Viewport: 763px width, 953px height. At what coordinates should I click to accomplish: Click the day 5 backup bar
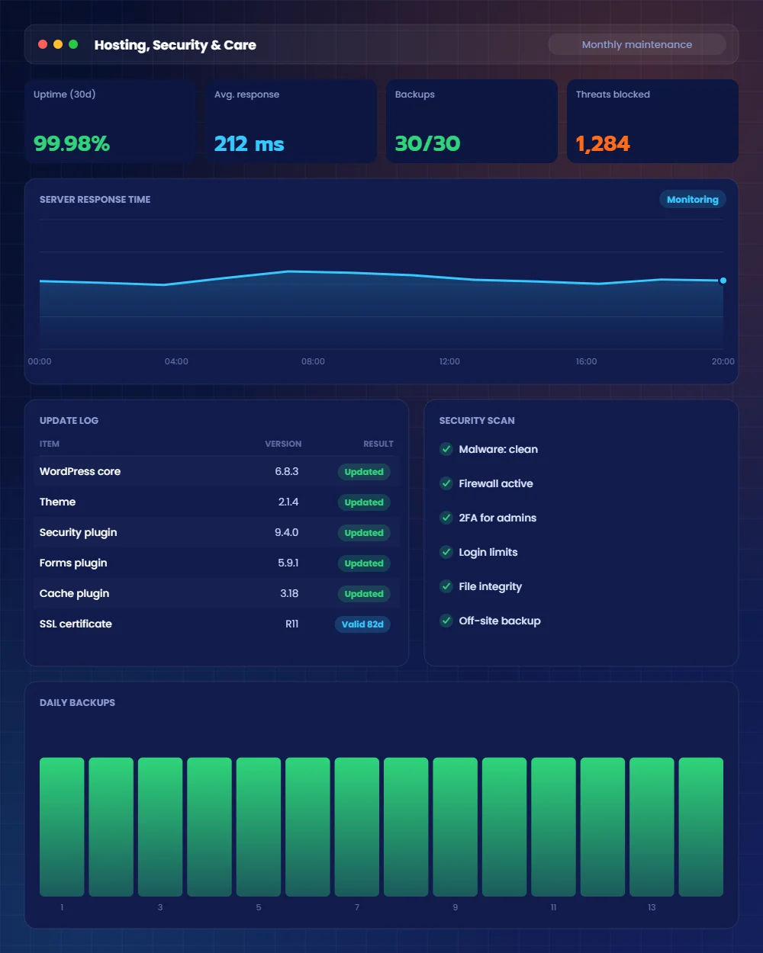pos(259,827)
